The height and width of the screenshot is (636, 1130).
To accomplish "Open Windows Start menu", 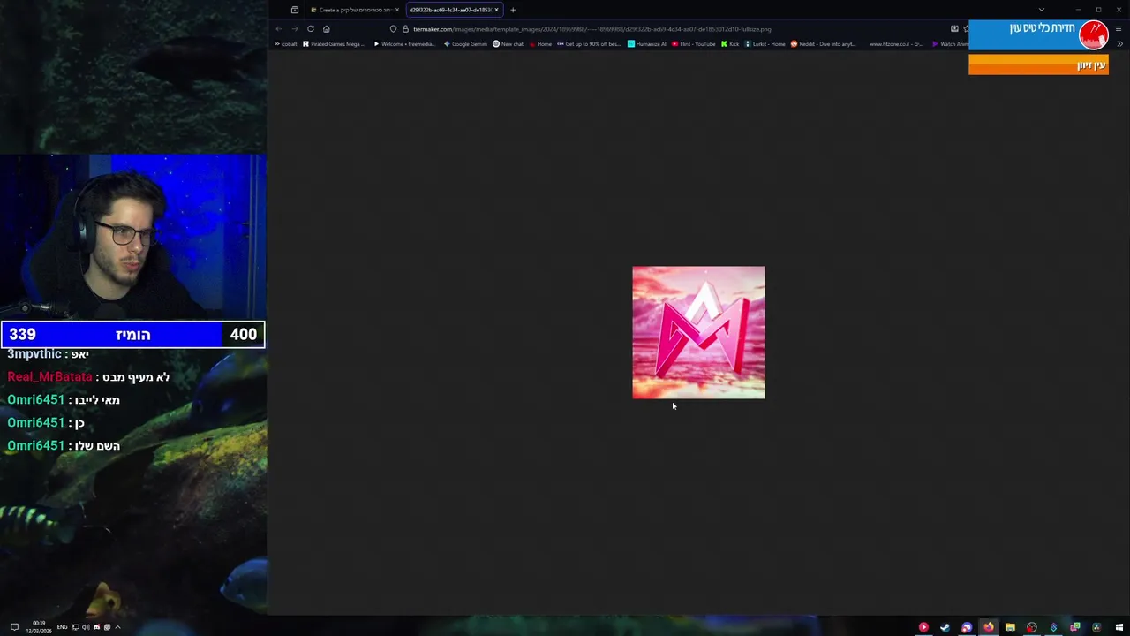I will pos(1119,627).
